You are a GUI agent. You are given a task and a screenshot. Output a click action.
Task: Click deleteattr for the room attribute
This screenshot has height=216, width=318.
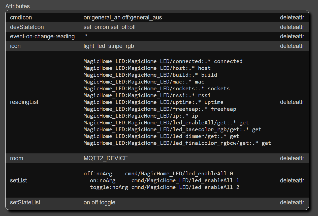tap(292, 158)
